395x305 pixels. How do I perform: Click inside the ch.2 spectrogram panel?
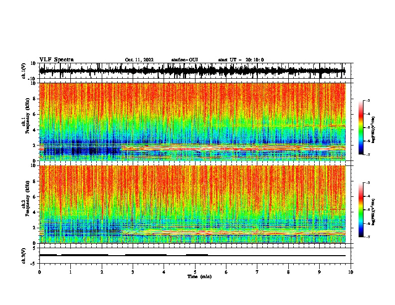tap(192, 204)
